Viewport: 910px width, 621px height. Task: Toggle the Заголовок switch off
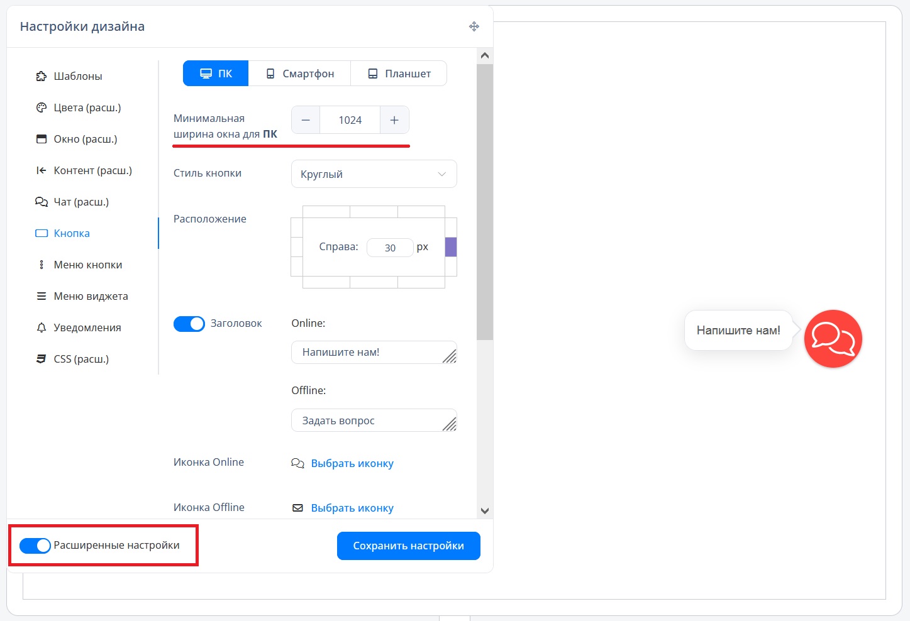coord(189,324)
